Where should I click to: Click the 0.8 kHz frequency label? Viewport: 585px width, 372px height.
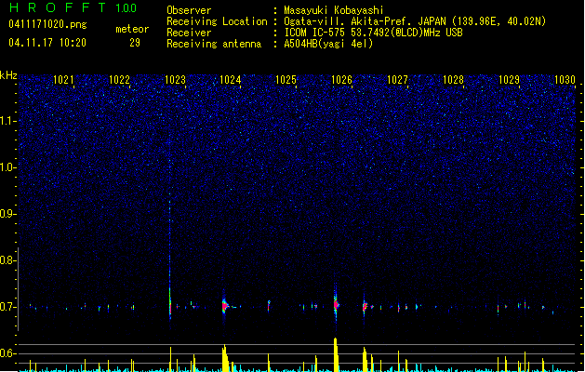coord(7,260)
